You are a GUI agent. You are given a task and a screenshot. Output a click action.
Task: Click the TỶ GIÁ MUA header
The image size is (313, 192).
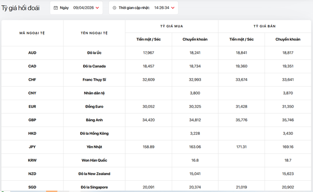(x=172, y=26)
